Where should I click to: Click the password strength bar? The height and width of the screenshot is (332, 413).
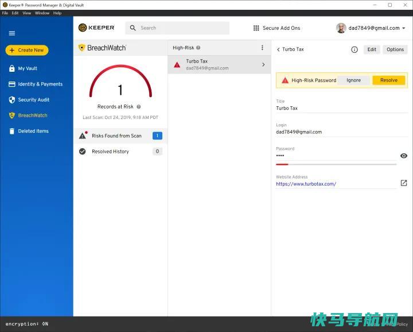click(x=336, y=164)
